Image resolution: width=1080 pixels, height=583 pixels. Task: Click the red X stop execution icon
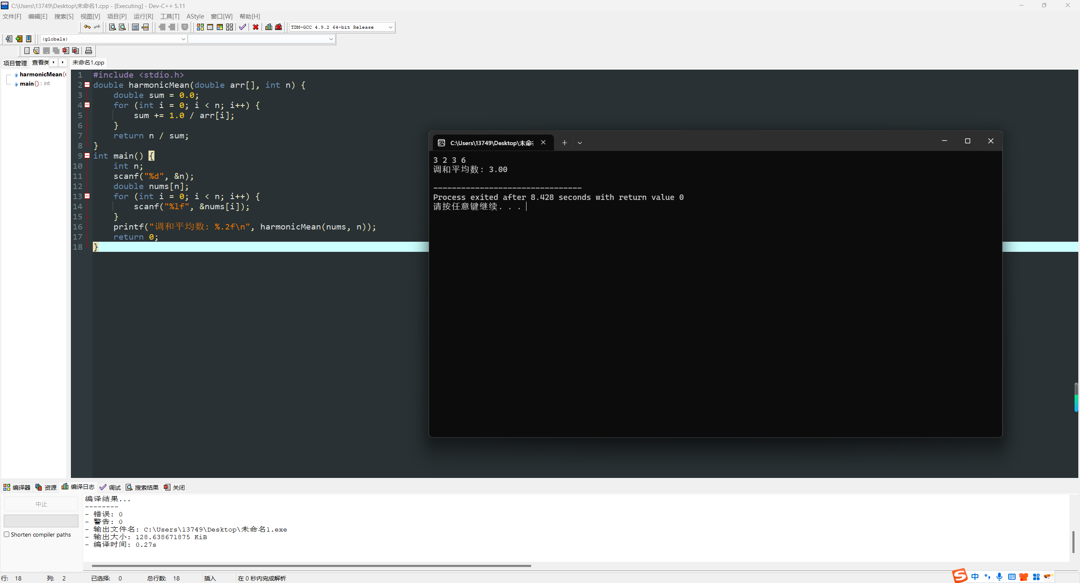pyautogui.click(x=256, y=27)
